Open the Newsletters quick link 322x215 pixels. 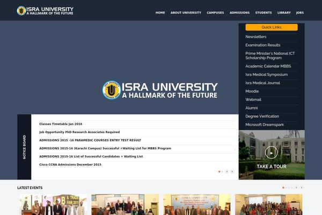point(256,37)
